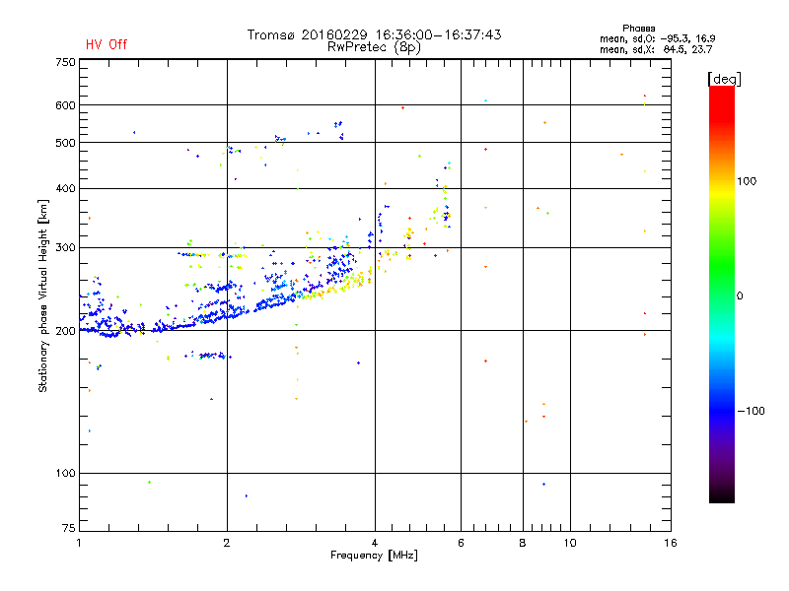Click the x-axis tick label '6'
The image size is (789, 591).
pyautogui.click(x=461, y=543)
